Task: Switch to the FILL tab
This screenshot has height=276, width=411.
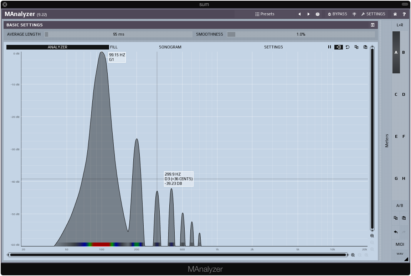Action: click(x=114, y=47)
